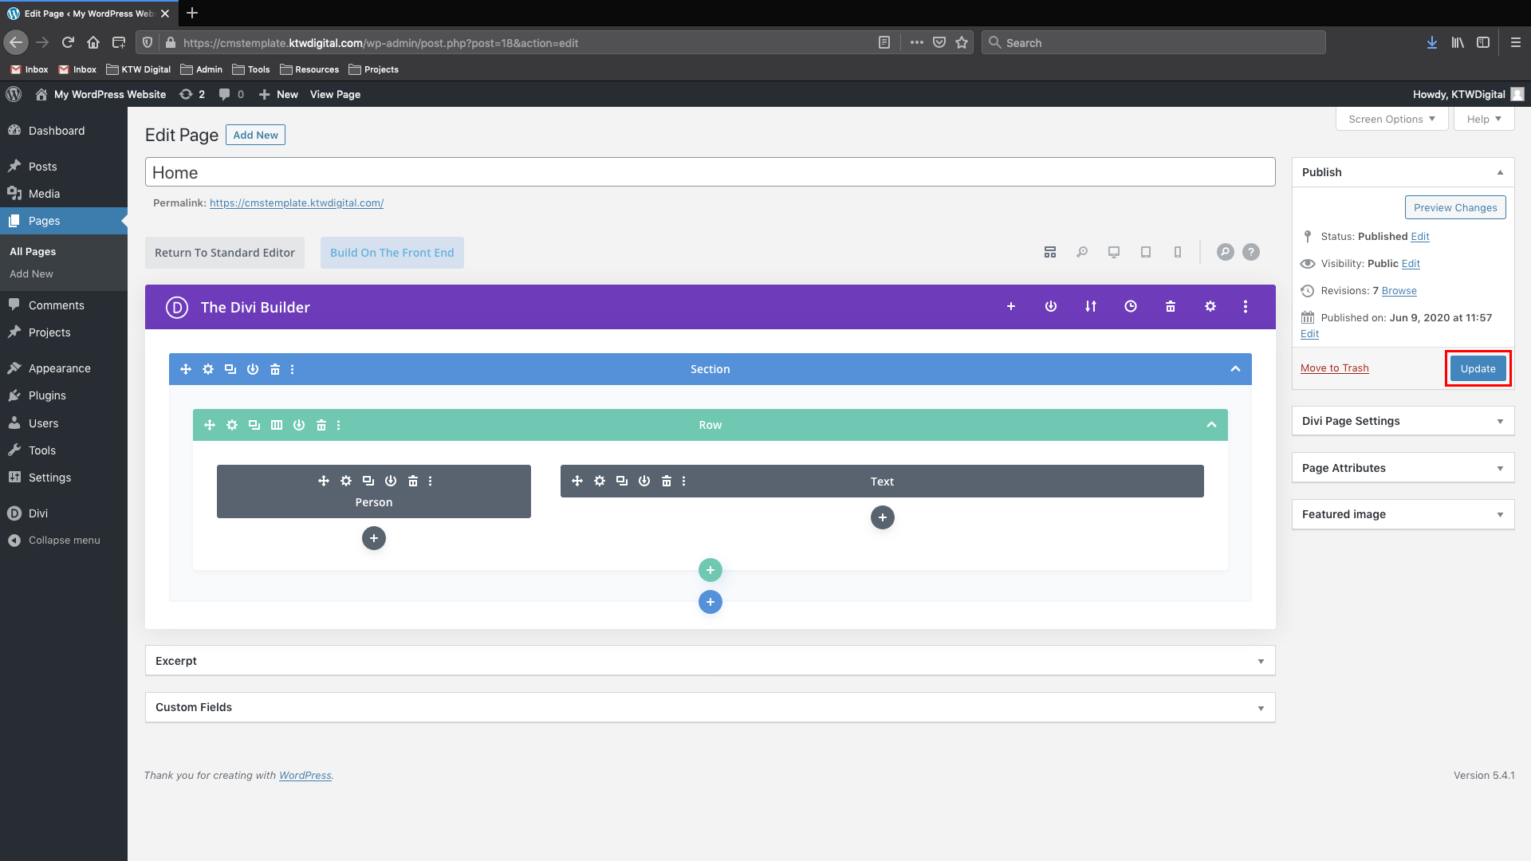Open Divi builder help question icon
The width and height of the screenshot is (1531, 861).
pos(1251,252)
